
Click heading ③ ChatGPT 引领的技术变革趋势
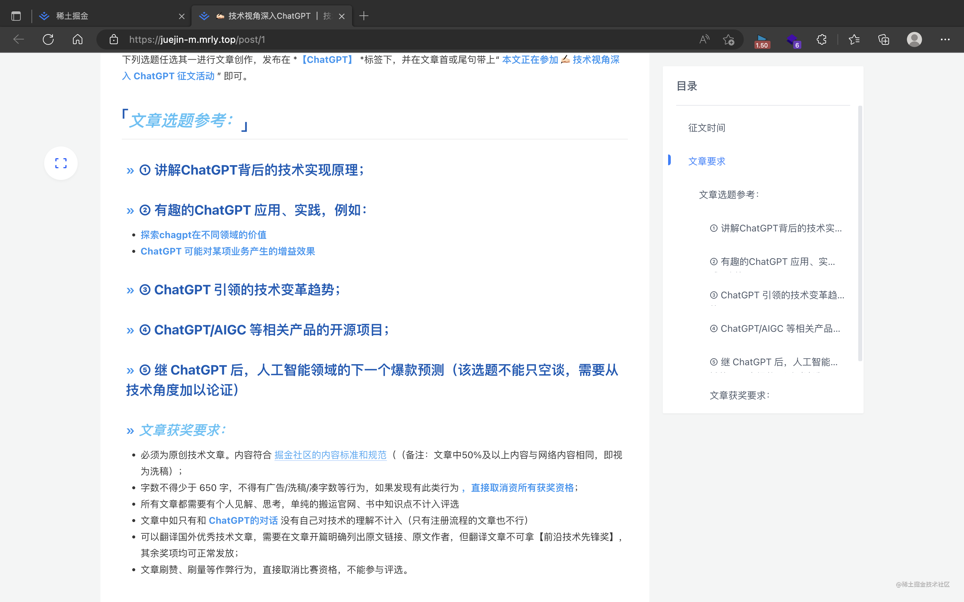pos(240,290)
